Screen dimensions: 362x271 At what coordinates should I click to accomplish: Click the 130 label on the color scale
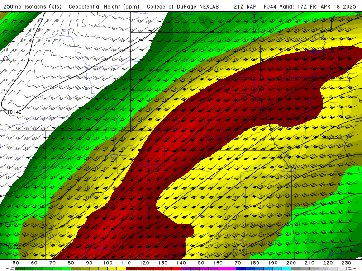pos(163,263)
